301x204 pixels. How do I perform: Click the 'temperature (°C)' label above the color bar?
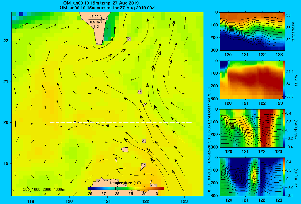pos(125,183)
